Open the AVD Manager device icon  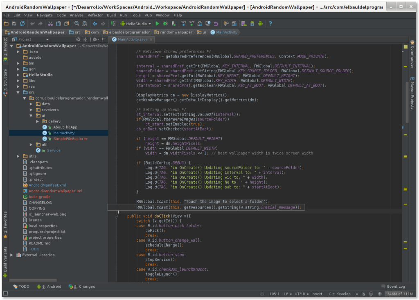click(x=244, y=24)
